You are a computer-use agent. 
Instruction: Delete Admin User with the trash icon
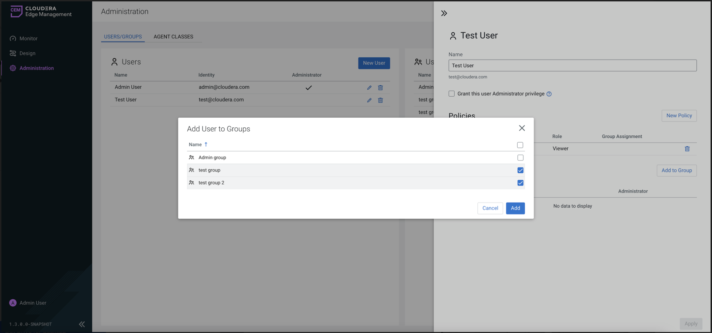(380, 88)
